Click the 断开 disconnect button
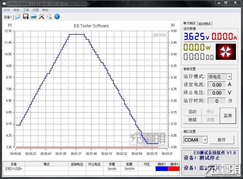Image resolution: width=243 pixels, height=179 pixels. click(x=222, y=140)
